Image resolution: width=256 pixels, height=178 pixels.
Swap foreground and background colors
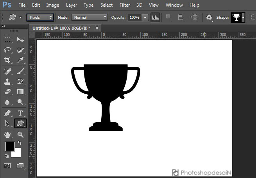coord(20,144)
